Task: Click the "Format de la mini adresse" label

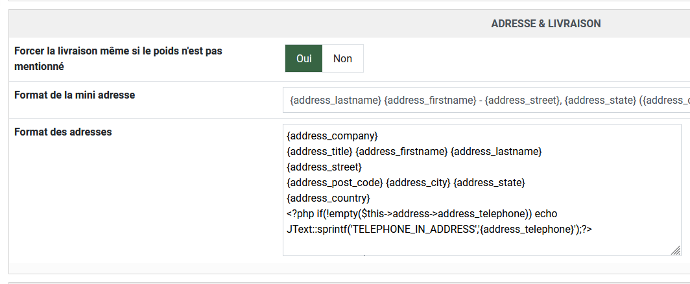Action: (75, 95)
